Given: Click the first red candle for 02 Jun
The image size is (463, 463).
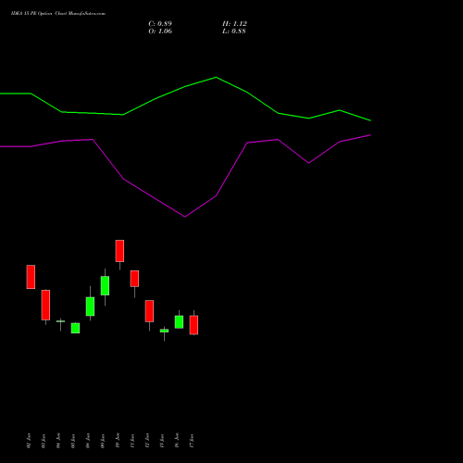Looking at the screenshot, I should 31,277.
